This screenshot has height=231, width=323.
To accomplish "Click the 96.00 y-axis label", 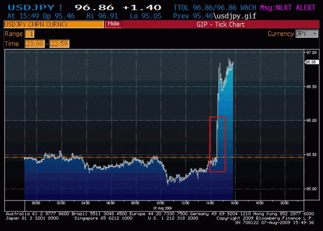I will coord(312,121).
